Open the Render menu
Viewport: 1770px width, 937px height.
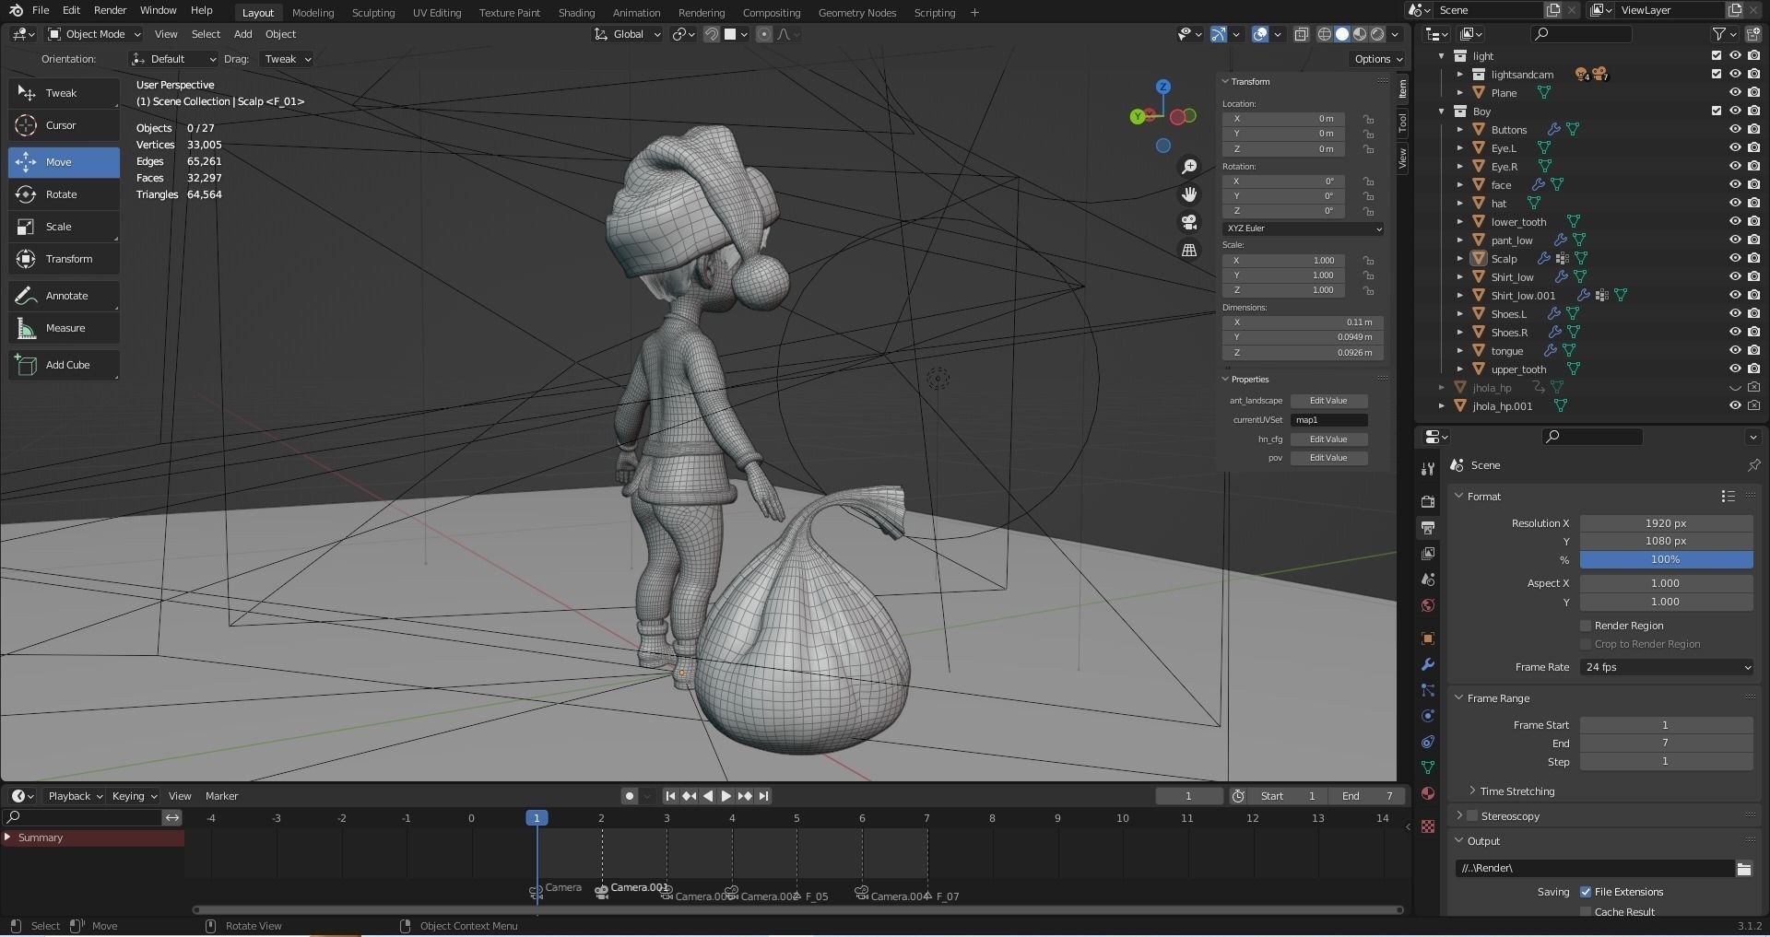point(110,10)
